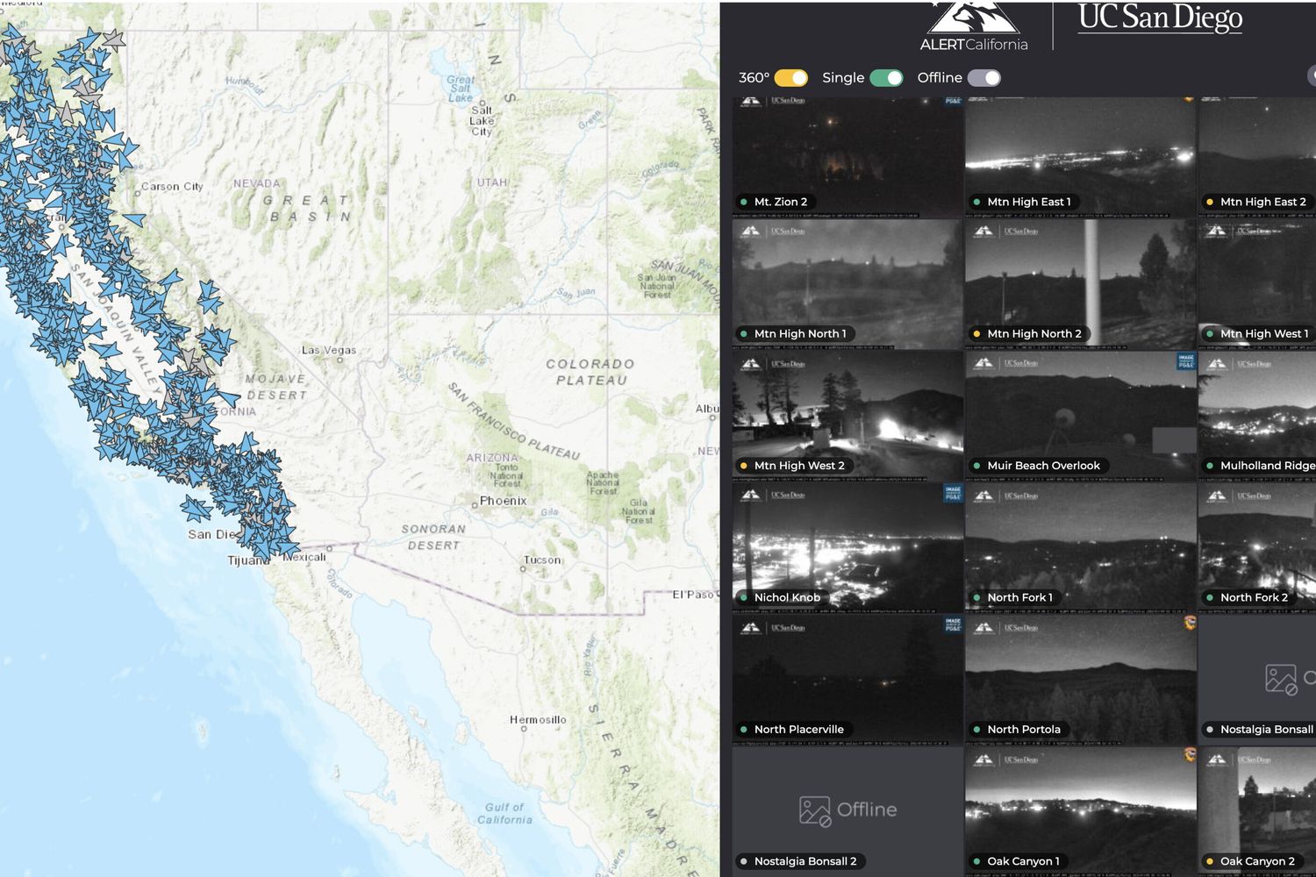Image resolution: width=1316 pixels, height=877 pixels.
Task: Click the North Placerville camera label
Action: 798,730
